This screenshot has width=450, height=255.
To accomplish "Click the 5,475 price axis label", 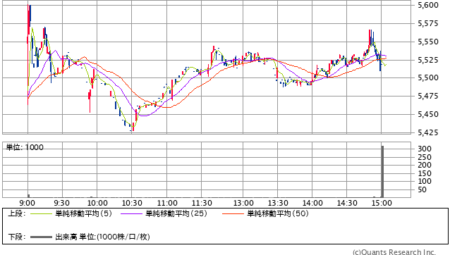I will click(x=428, y=97).
